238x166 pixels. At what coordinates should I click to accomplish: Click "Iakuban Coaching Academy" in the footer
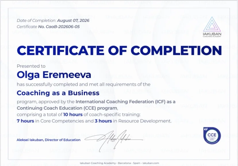(x=98, y=163)
